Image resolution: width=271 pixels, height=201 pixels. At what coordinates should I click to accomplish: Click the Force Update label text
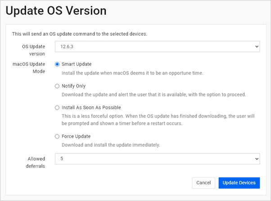(76, 136)
